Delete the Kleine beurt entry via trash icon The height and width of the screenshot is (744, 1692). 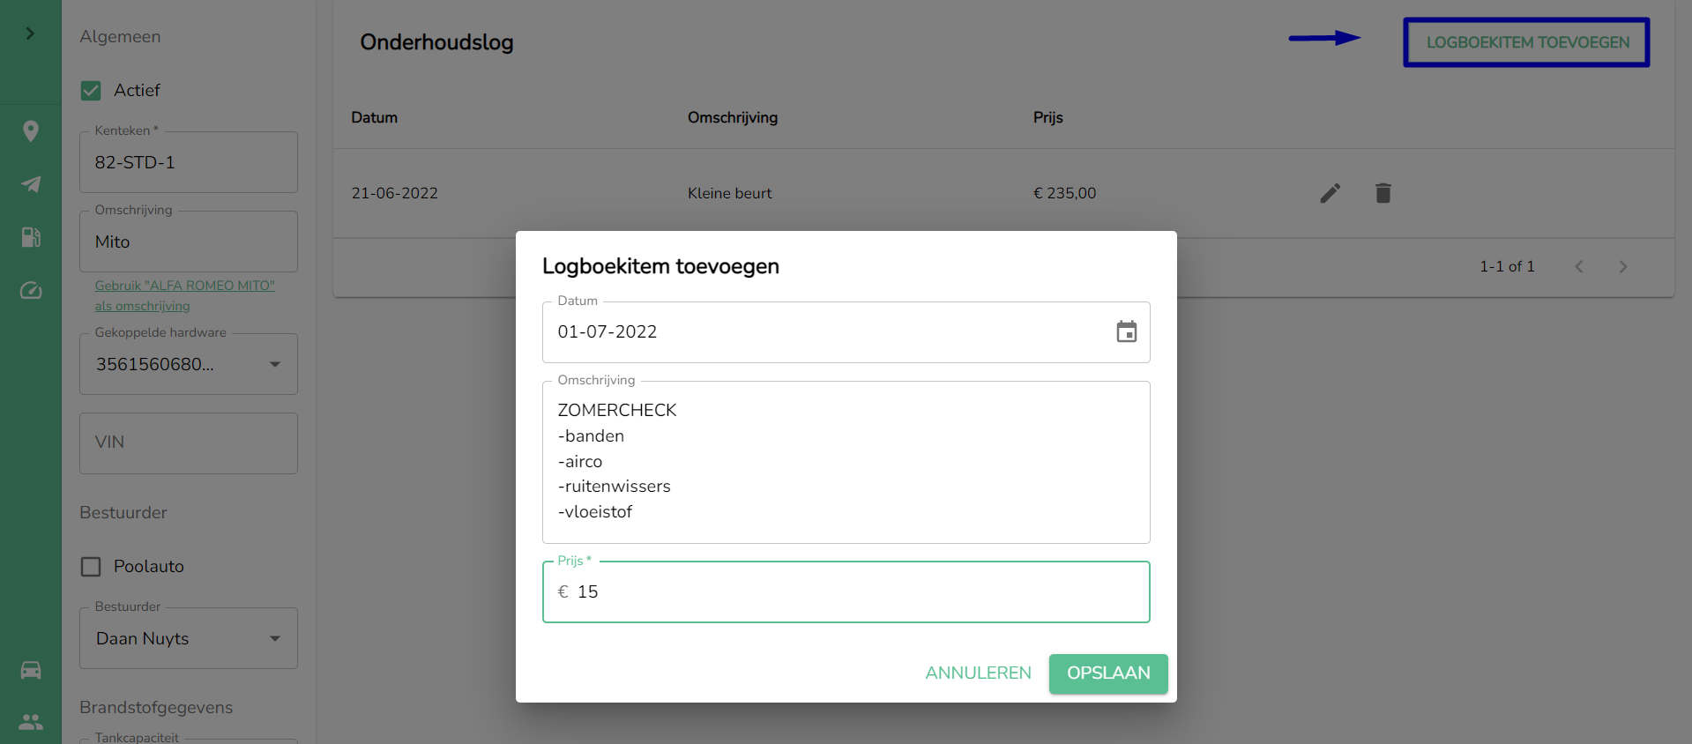tap(1383, 193)
